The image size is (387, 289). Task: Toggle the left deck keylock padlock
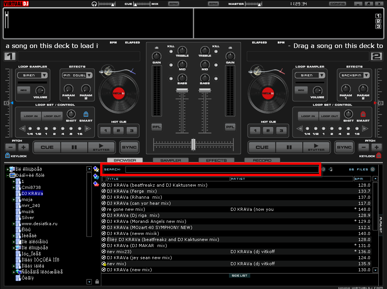(8, 156)
